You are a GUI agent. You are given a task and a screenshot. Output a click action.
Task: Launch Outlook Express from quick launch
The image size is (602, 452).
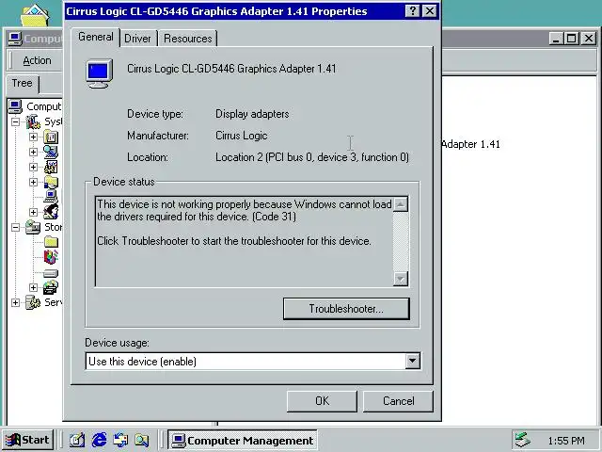[x=120, y=440]
